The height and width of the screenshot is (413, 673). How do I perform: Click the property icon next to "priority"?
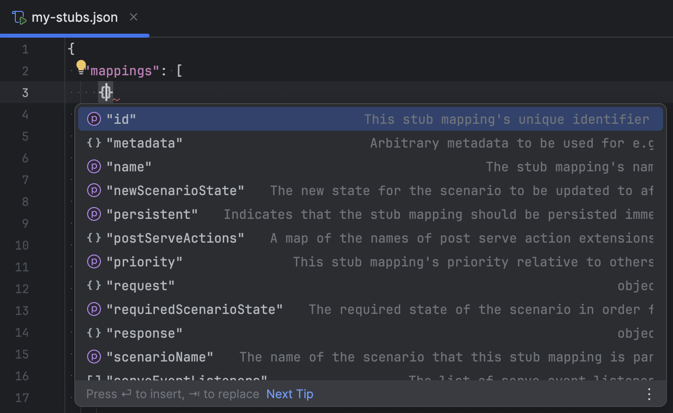click(94, 261)
